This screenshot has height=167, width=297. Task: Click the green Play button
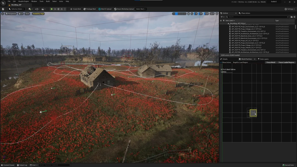pos(52,9)
